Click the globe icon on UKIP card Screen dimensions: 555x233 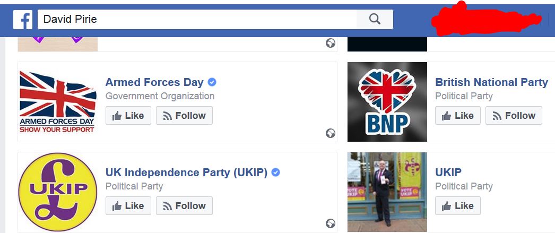pyautogui.click(x=331, y=223)
